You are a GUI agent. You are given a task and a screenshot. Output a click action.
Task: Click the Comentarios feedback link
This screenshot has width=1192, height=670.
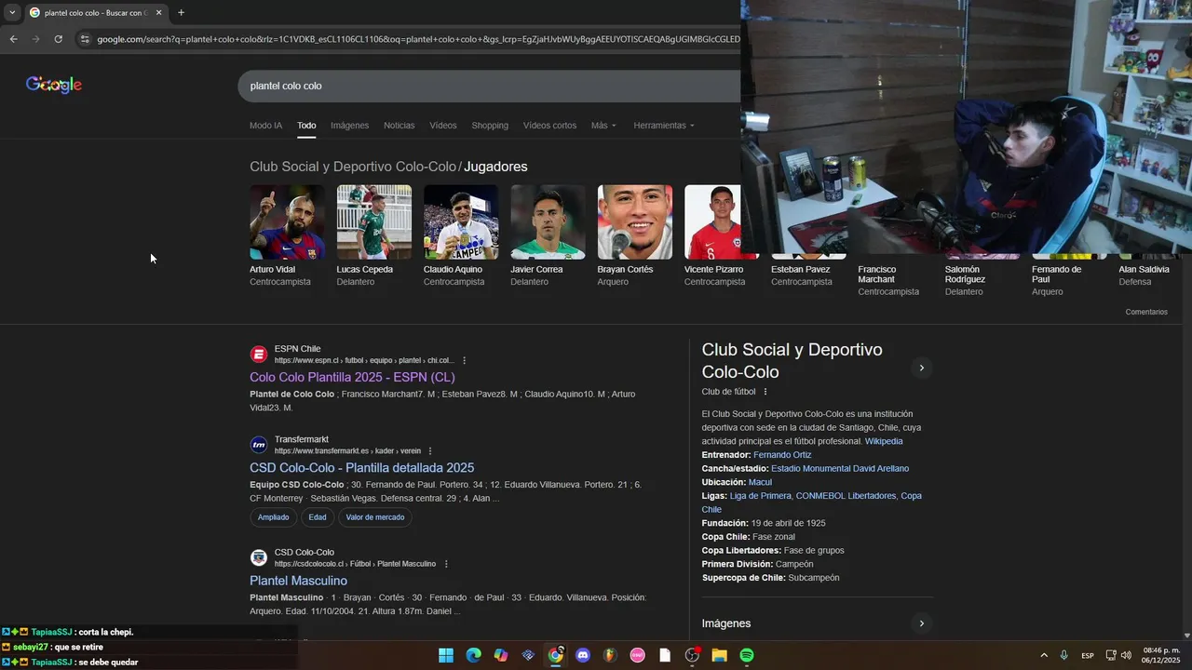pyautogui.click(x=1146, y=312)
